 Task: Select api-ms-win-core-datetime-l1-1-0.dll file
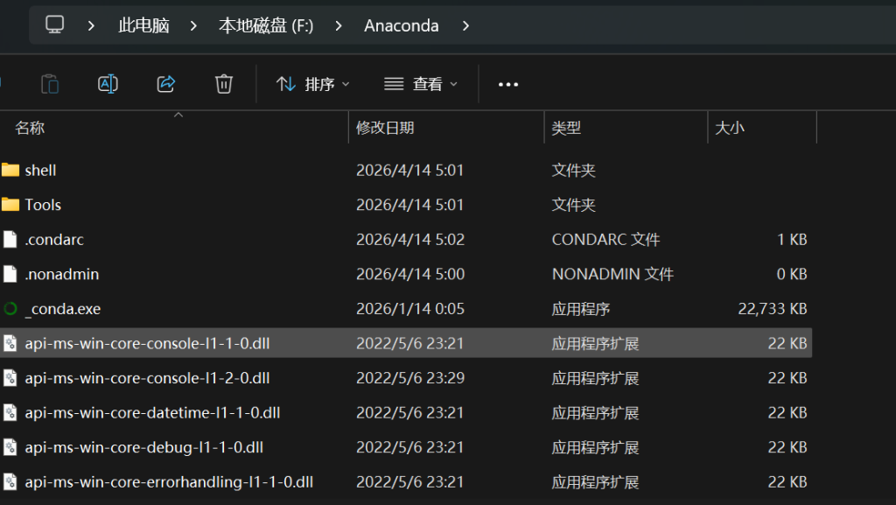pos(152,412)
